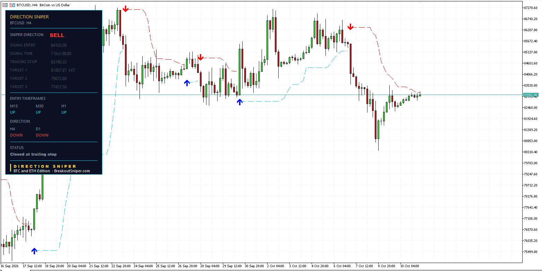The image size is (542, 271).
Task: Select the blue buy arrow near 26 Sep
Action: pyautogui.click(x=187, y=83)
